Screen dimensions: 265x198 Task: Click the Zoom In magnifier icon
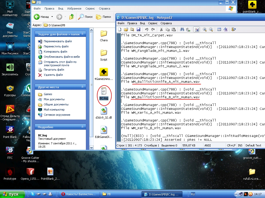coord(205,30)
